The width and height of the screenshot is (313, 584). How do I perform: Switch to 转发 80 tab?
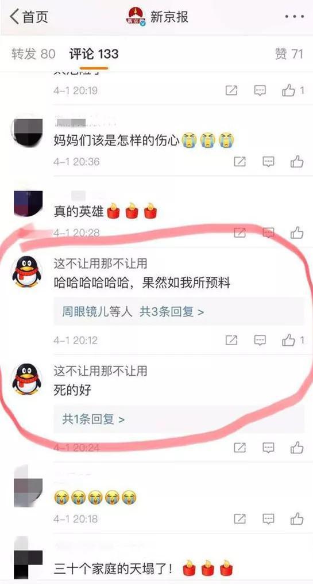click(33, 54)
